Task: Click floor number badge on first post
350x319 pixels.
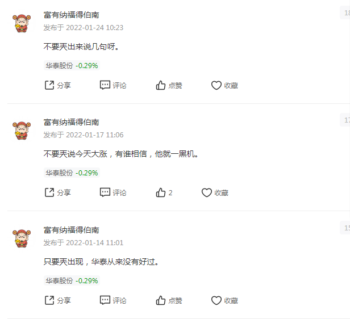Action: (x=345, y=13)
